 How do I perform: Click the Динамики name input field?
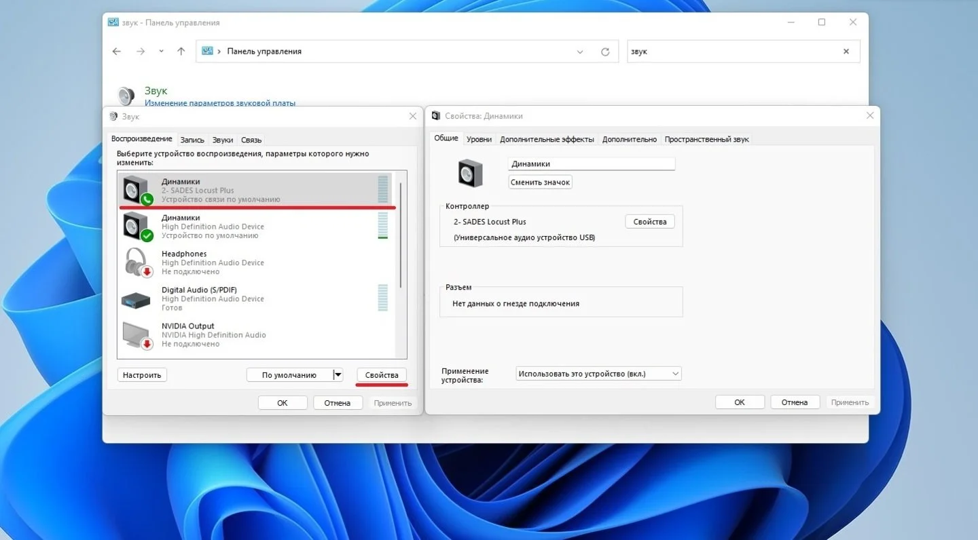click(592, 163)
